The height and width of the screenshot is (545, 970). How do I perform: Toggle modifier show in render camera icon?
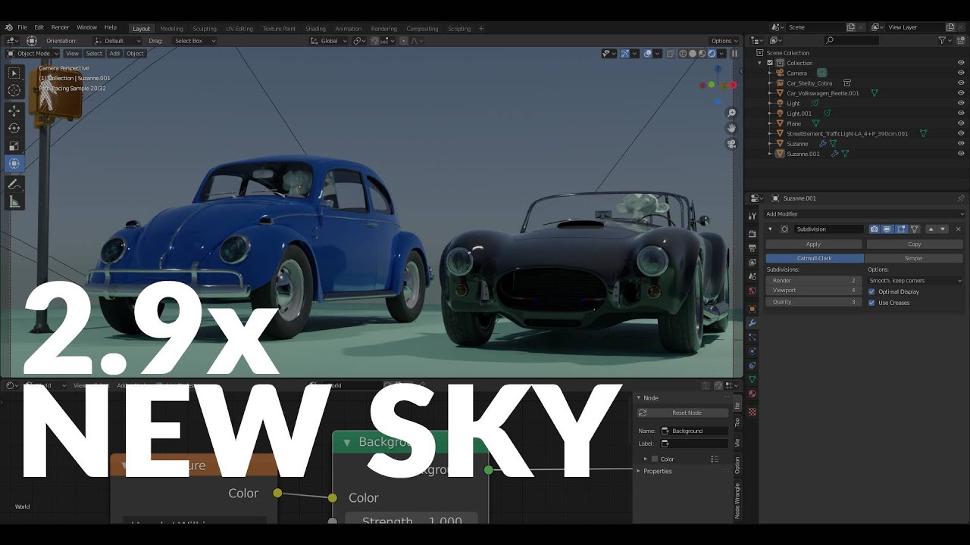[x=874, y=229]
